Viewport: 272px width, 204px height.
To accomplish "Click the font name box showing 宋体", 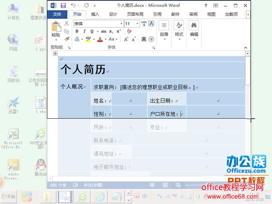I will (x=97, y=24).
